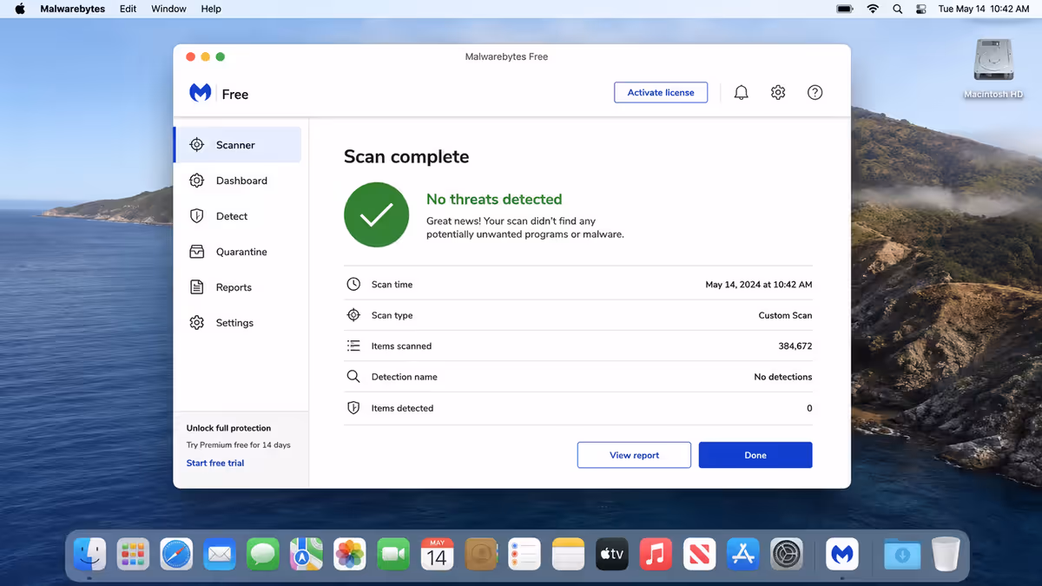Click the Items scanned list icon
The image size is (1042, 586).
coord(353,346)
